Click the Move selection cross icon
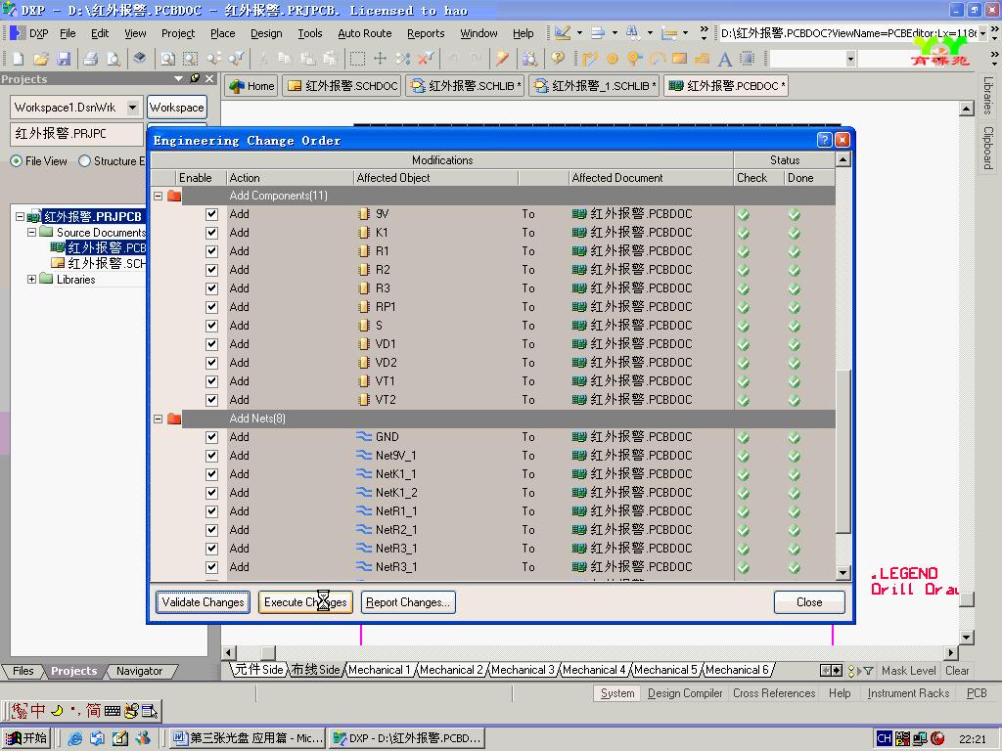1002x751 pixels. tap(380, 59)
